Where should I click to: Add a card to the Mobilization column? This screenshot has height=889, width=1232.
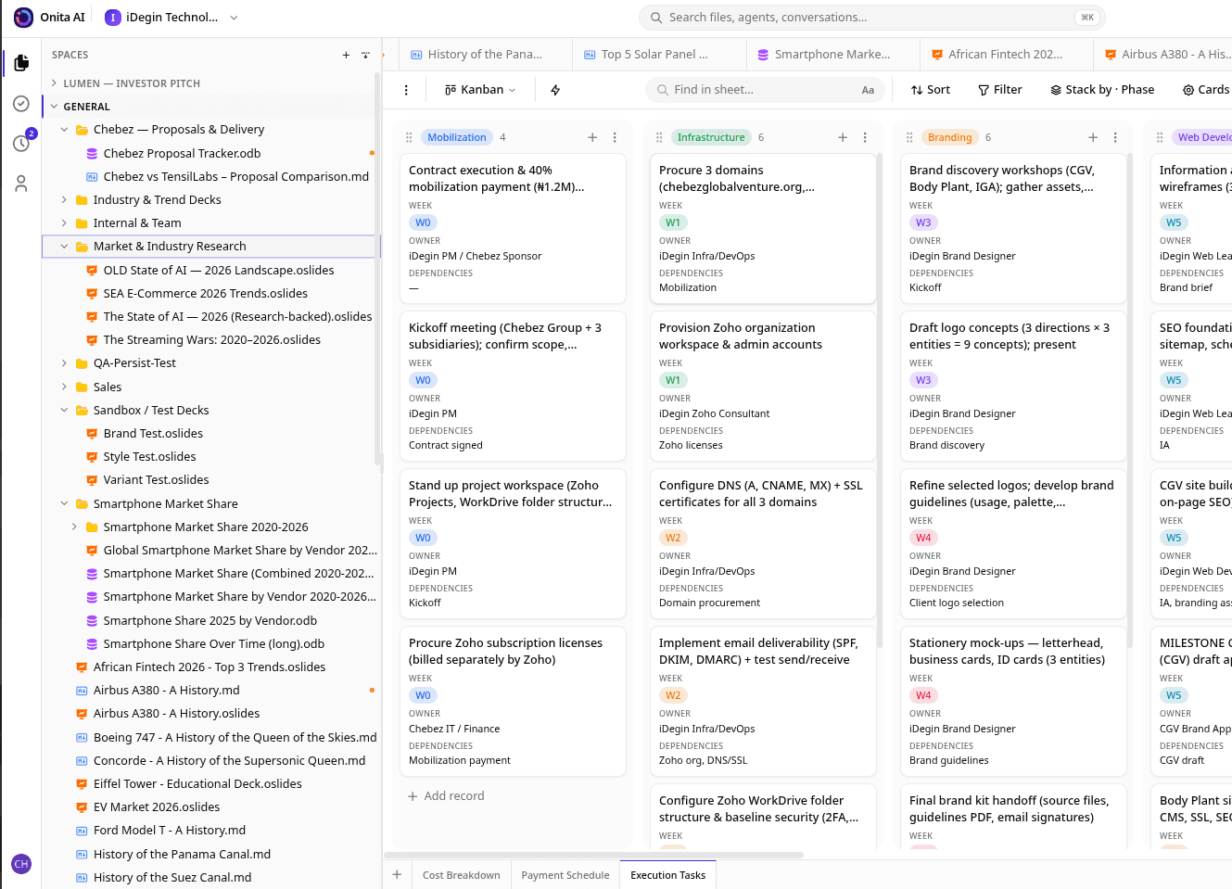[x=592, y=137]
